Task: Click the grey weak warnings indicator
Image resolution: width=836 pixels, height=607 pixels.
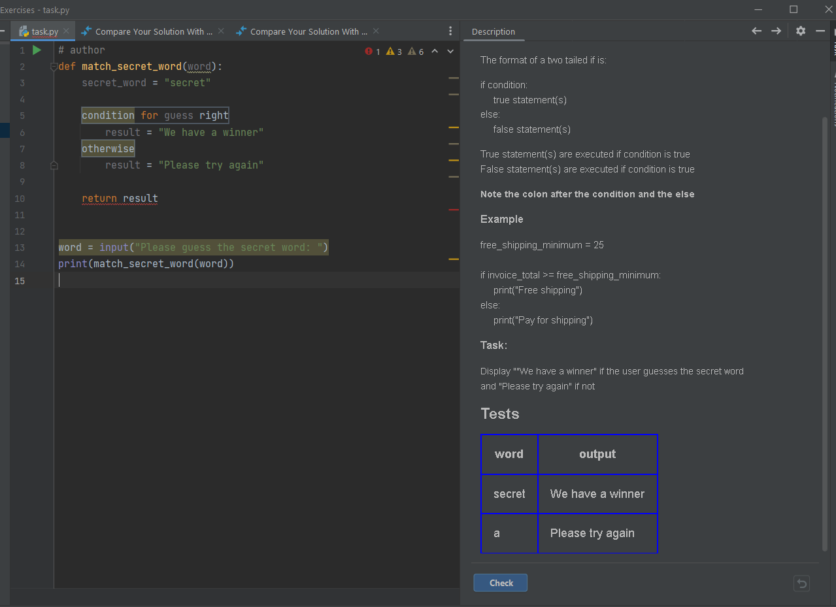Action: tap(413, 51)
